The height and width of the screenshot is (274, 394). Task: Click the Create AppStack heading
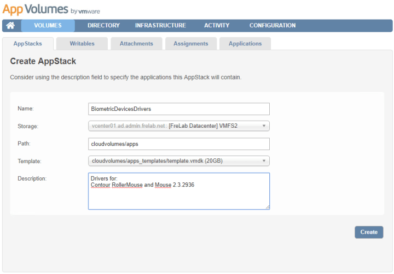click(43, 62)
